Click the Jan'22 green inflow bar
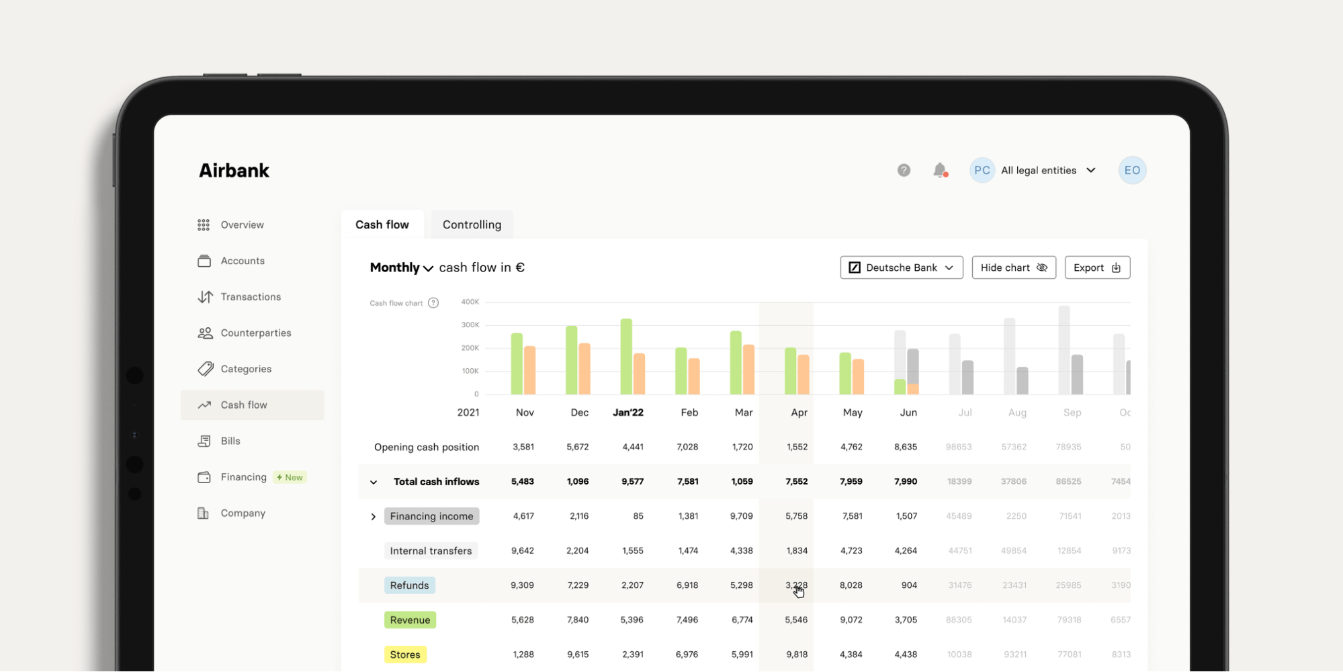Viewport: 1343px width, 672px height. (x=626, y=356)
